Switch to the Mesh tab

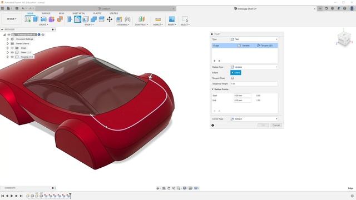coord(62,13)
